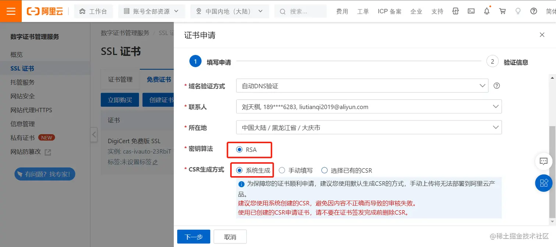Click 数字证书管理服务 breadcrumb link

coord(125,33)
